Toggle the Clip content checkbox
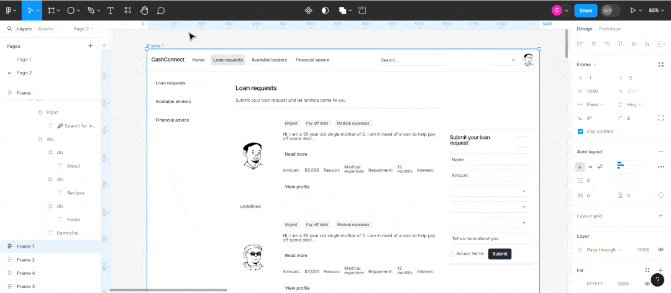Image resolution: width=671 pixels, height=293 pixels. click(580, 132)
